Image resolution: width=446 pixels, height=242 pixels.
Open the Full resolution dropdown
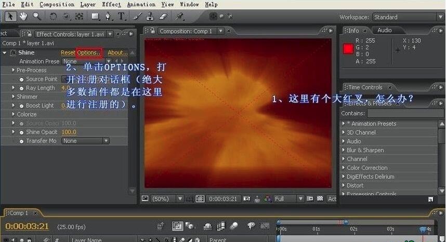click(x=288, y=199)
